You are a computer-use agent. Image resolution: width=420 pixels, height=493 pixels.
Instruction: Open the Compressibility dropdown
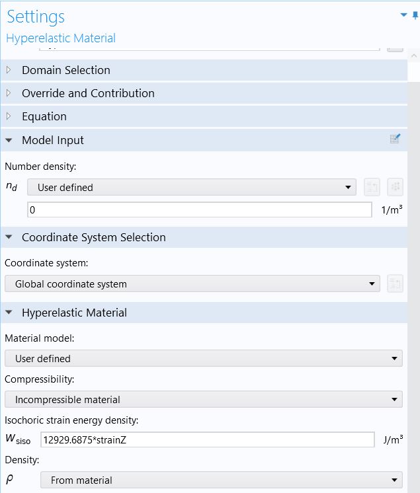point(203,399)
